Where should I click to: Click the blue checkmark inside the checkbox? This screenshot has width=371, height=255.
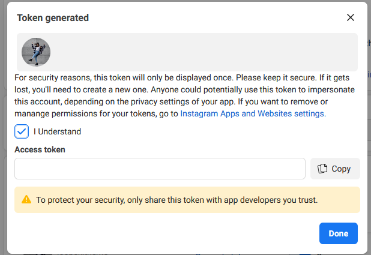[x=22, y=131]
